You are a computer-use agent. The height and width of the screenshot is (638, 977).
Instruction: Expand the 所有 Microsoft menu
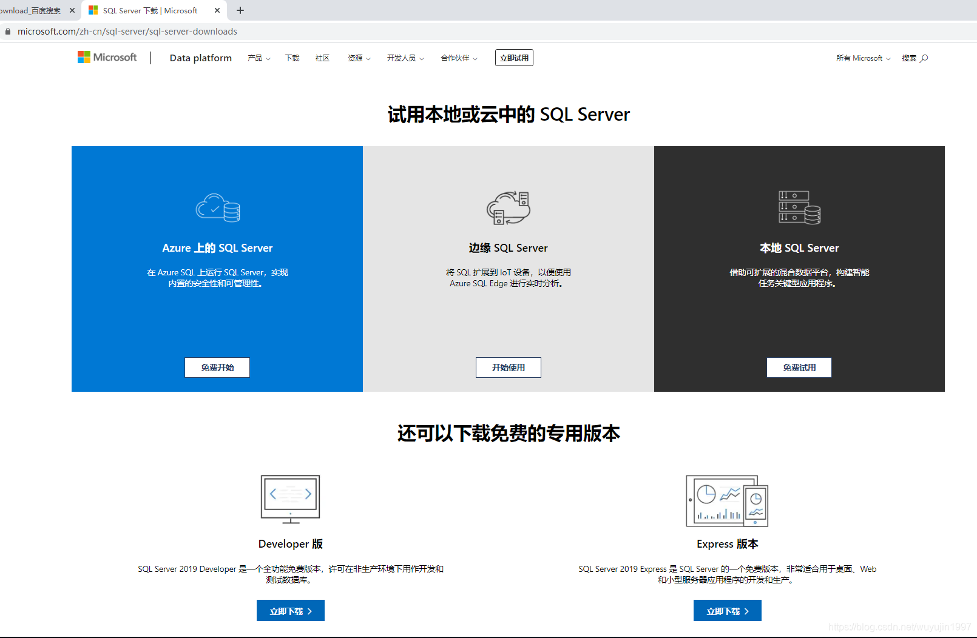864,58
